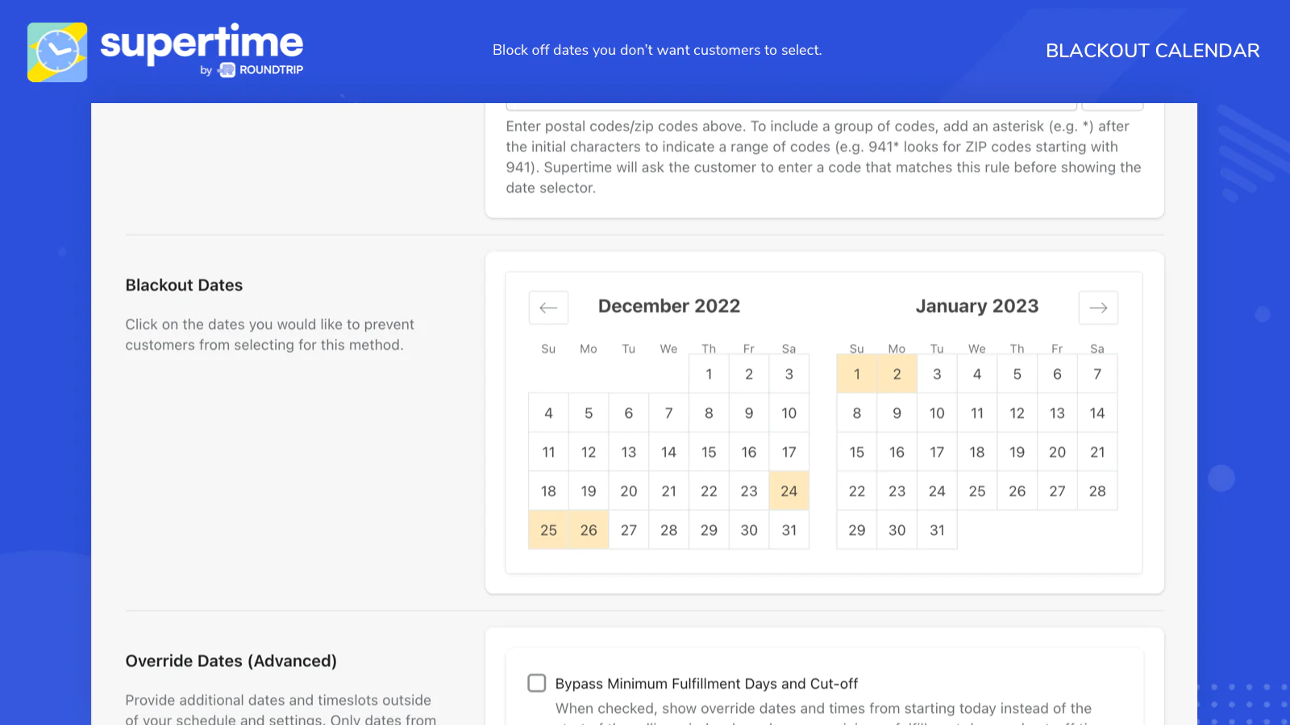Click the December 2022 month heading

(x=669, y=306)
